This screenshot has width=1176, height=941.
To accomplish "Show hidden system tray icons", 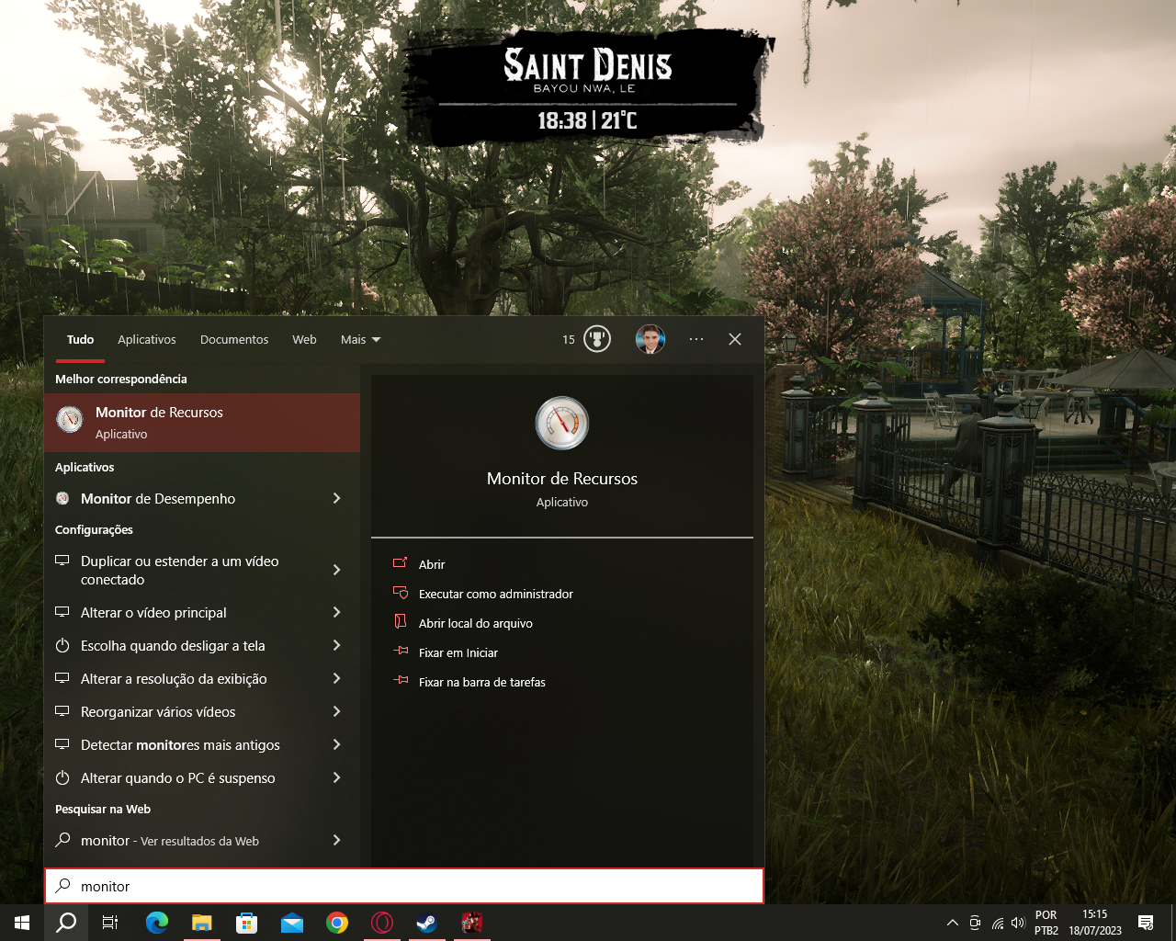I will (953, 923).
